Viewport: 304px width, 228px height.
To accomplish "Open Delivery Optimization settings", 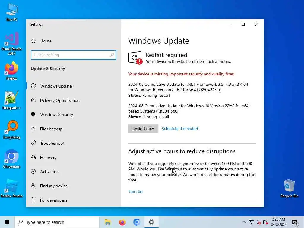I will (74, 100).
